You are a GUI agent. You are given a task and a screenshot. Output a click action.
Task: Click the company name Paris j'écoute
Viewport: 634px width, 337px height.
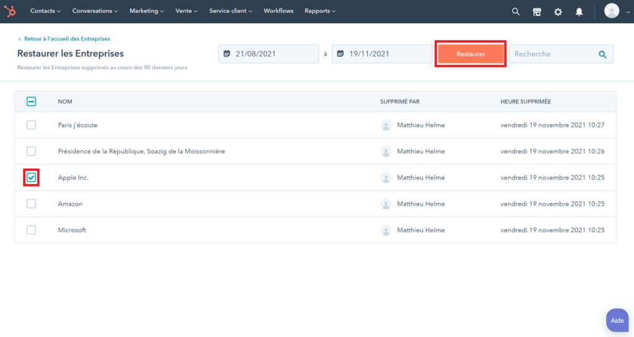pyautogui.click(x=77, y=125)
